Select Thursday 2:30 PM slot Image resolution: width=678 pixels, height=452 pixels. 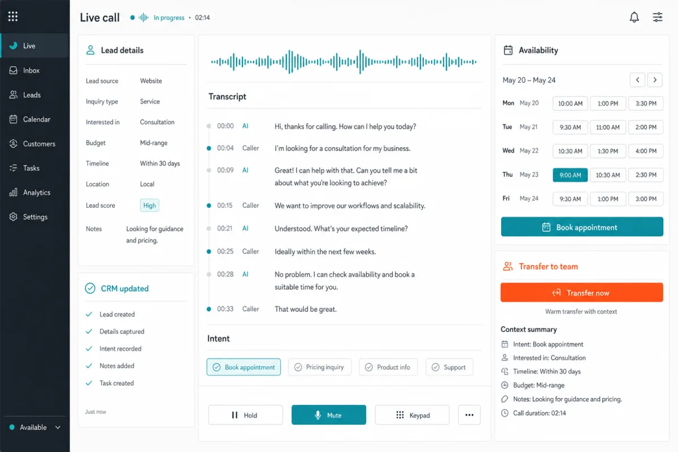tap(645, 175)
